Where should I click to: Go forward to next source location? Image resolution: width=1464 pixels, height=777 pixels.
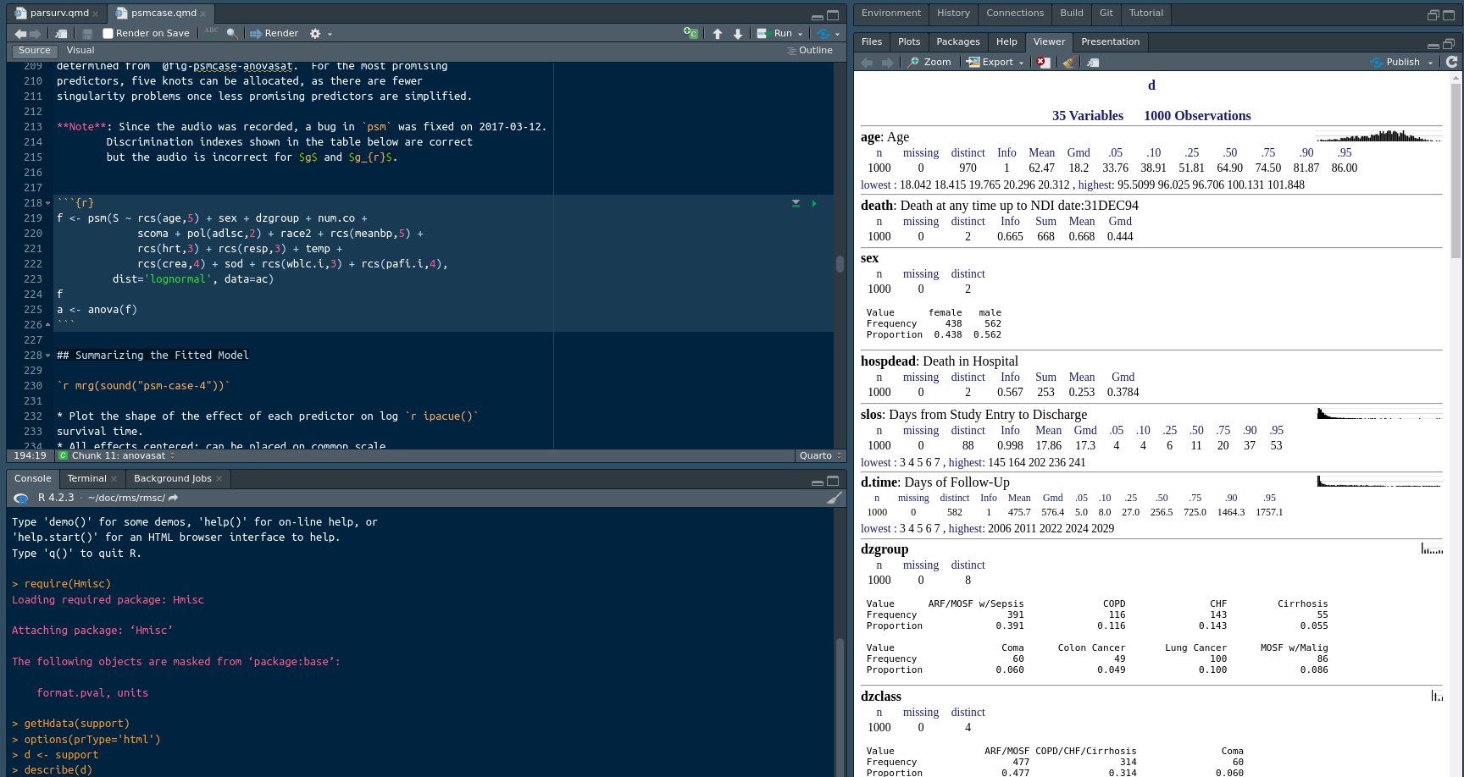36,34
